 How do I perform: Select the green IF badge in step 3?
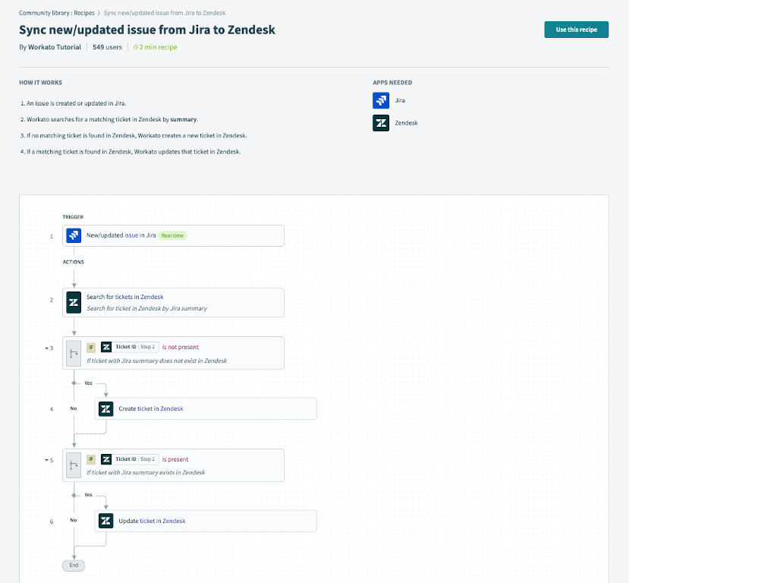point(91,347)
